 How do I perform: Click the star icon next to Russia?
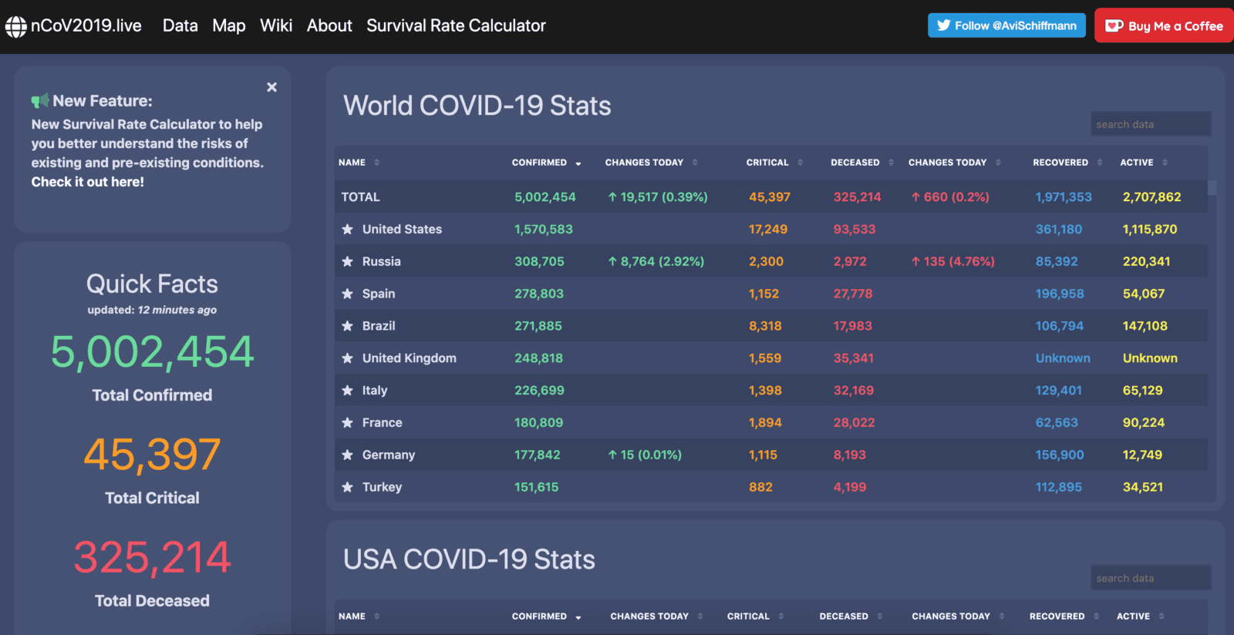(x=348, y=261)
